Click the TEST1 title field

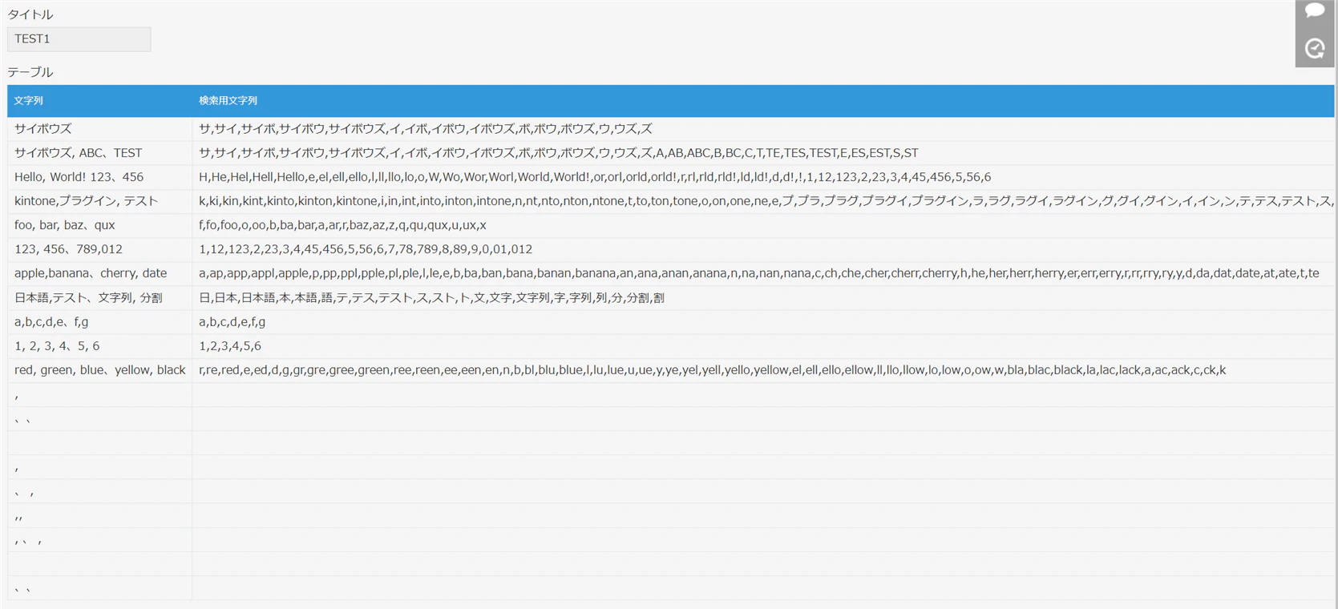point(79,39)
